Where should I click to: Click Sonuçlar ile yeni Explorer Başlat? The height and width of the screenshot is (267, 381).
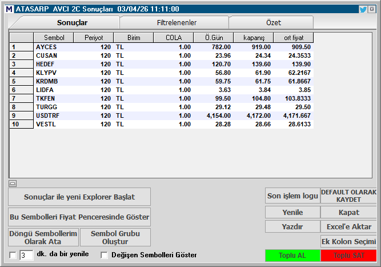(79, 197)
